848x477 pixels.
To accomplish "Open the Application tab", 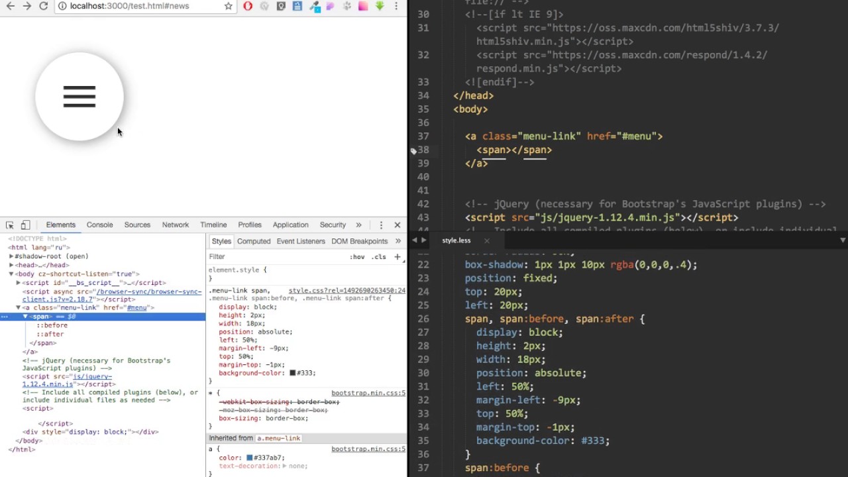I will tap(290, 225).
